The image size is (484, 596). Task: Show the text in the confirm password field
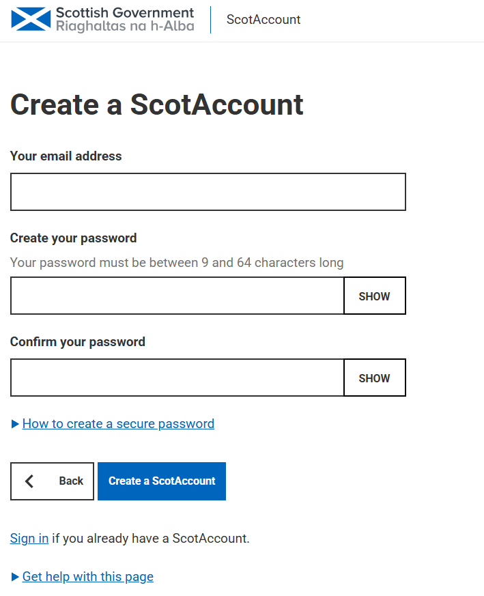(x=375, y=378)
